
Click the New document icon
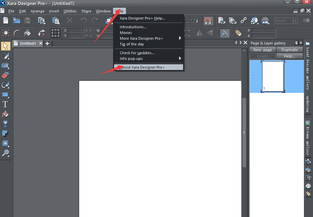(6, 21)
